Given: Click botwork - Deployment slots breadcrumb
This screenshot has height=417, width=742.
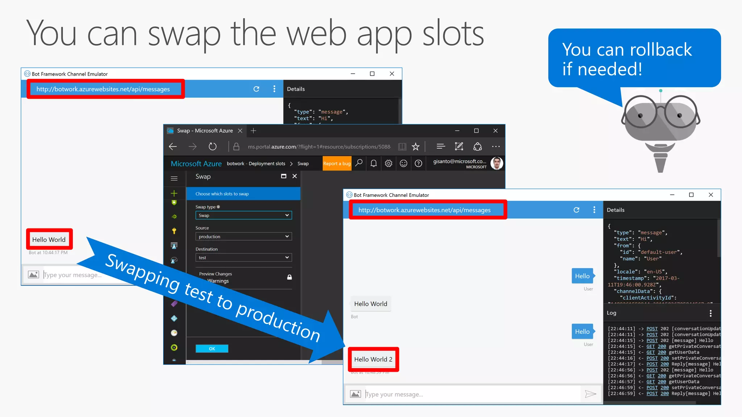Looking at the screenshot, I should (256, 164).
